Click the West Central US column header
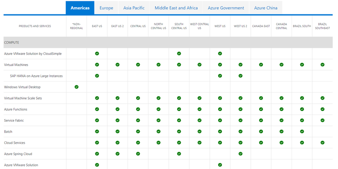 200,26
